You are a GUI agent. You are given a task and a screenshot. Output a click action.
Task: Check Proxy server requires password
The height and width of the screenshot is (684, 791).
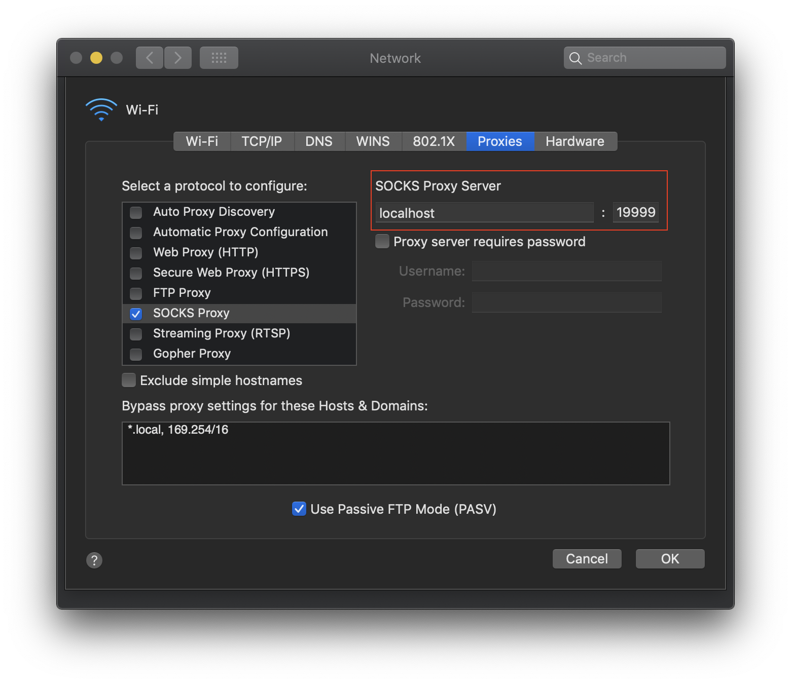click(x=382, y=241)
